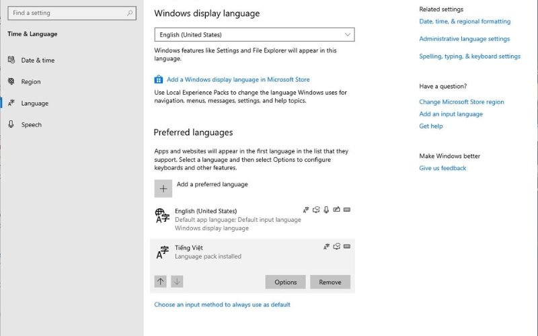Open Date, time, & regional formatting link
Viewport: 538px width, 336px height.
[x=465, y=22]
